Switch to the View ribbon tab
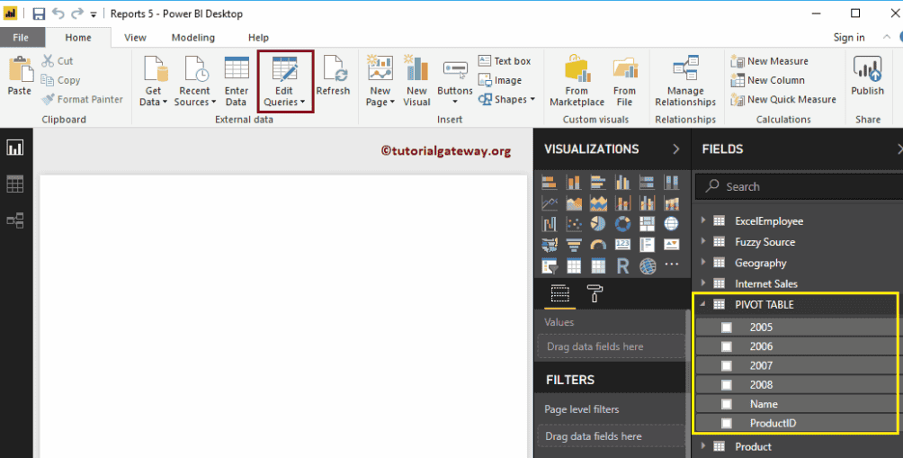Viewport: 903px width, 458px height. [135, 38]
